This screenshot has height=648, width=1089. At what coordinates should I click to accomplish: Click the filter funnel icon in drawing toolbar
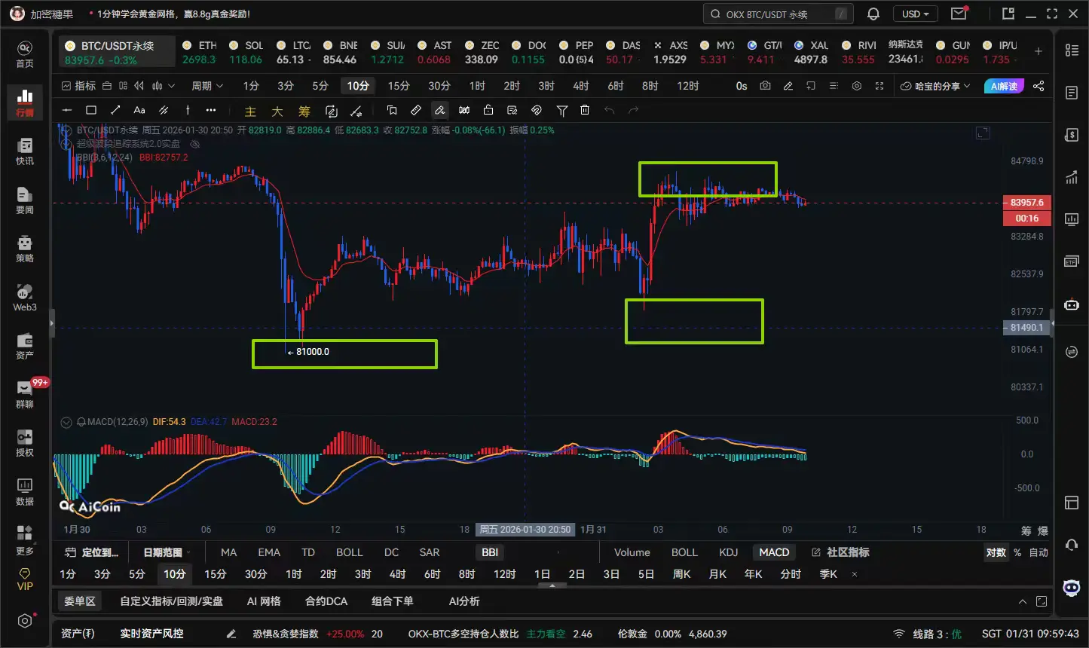562,110
